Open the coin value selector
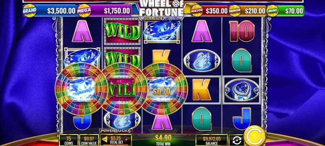Viewport: 325px width, 146px height. pyautogui.click(x=89, y=140)
